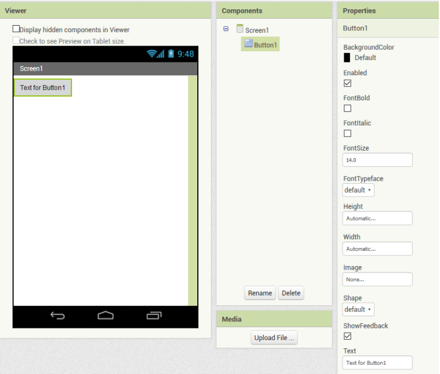The width and height of the screenshot is (440, 374).
Task: Uncheck the Enabled property checkbox
Action: tap(347, 83)
